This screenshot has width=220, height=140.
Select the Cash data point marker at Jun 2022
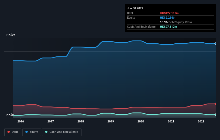[x=215, y=115]
